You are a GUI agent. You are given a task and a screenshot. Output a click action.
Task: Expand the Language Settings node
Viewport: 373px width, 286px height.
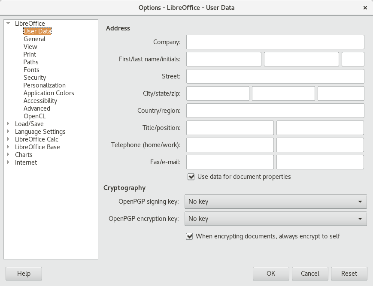[x=8, y=131]
